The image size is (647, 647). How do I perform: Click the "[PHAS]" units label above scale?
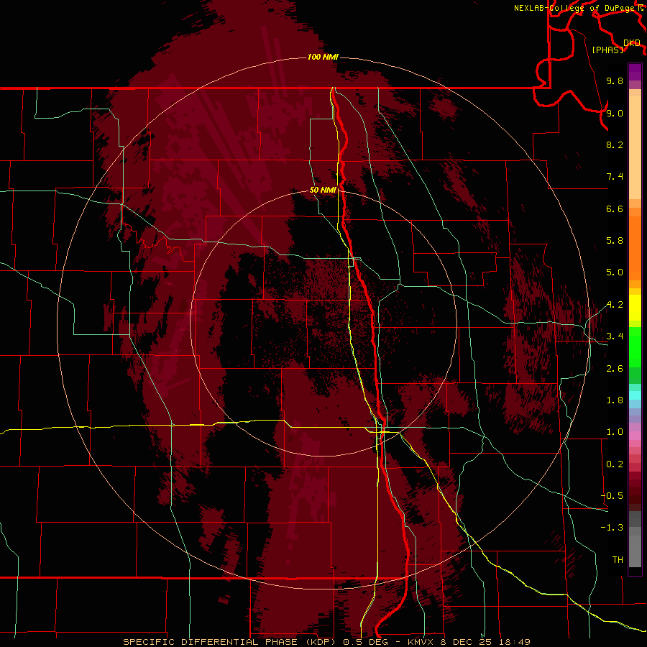pos(607,50)
